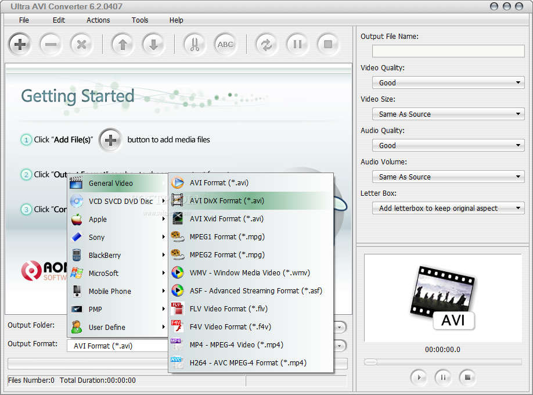Image resolution: width=533 pixels, height=395 pixels.
Task: Click the Pause conversion toolbar button
Action: [297, 44]
